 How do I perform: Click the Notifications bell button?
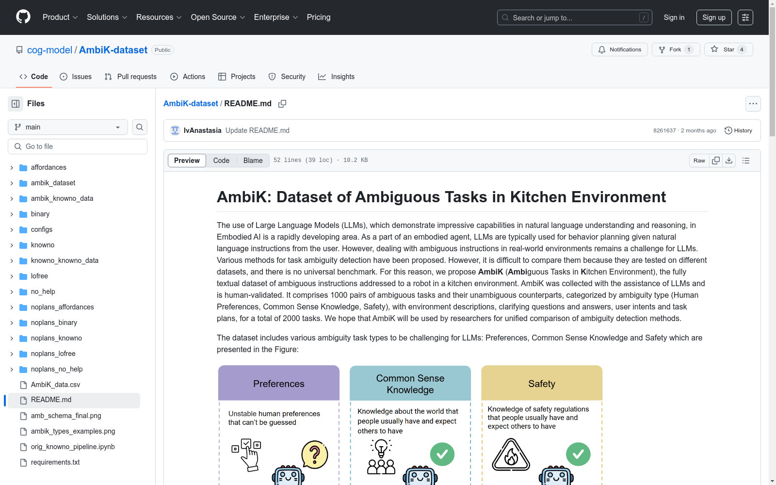click(x=620, y=49)
